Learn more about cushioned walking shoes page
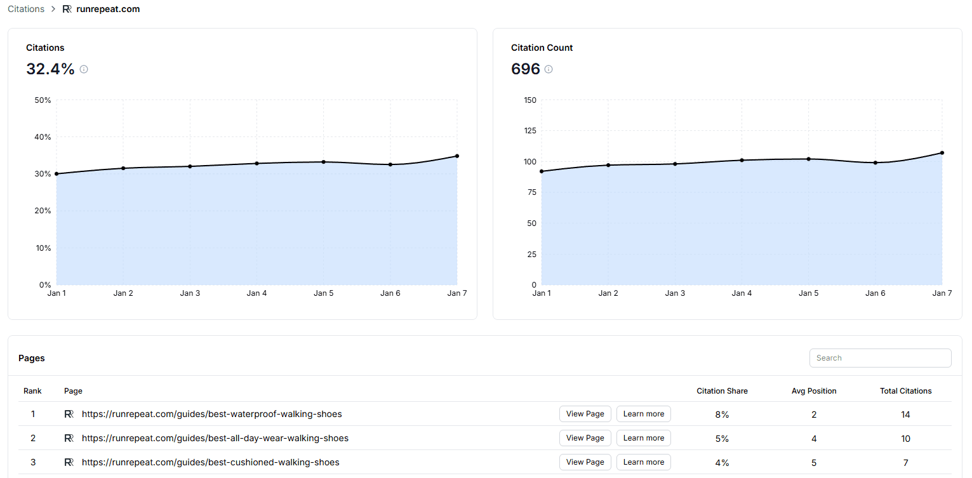The image size is (972, 478). click(x=643, y=462)
